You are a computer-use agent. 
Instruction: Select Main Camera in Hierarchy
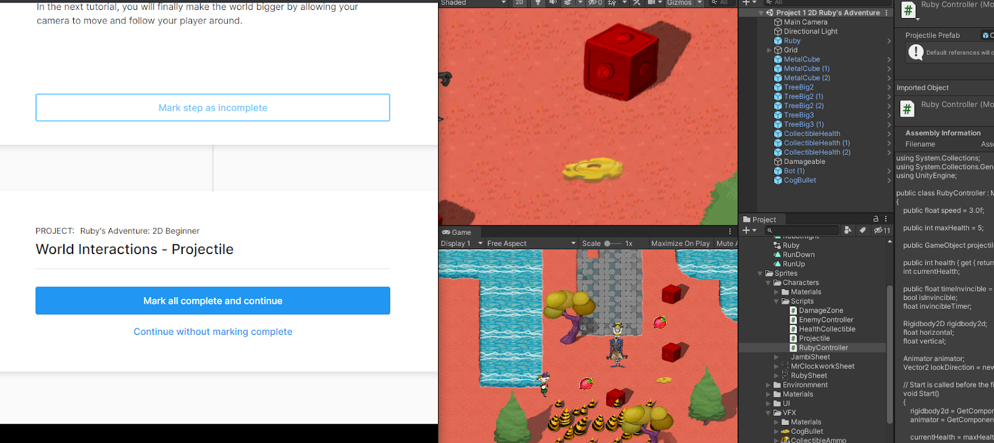click(x=805, y=22)
